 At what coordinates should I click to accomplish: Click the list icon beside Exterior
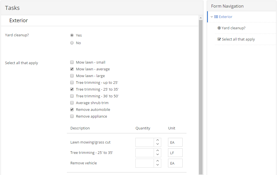pos(216,17)
